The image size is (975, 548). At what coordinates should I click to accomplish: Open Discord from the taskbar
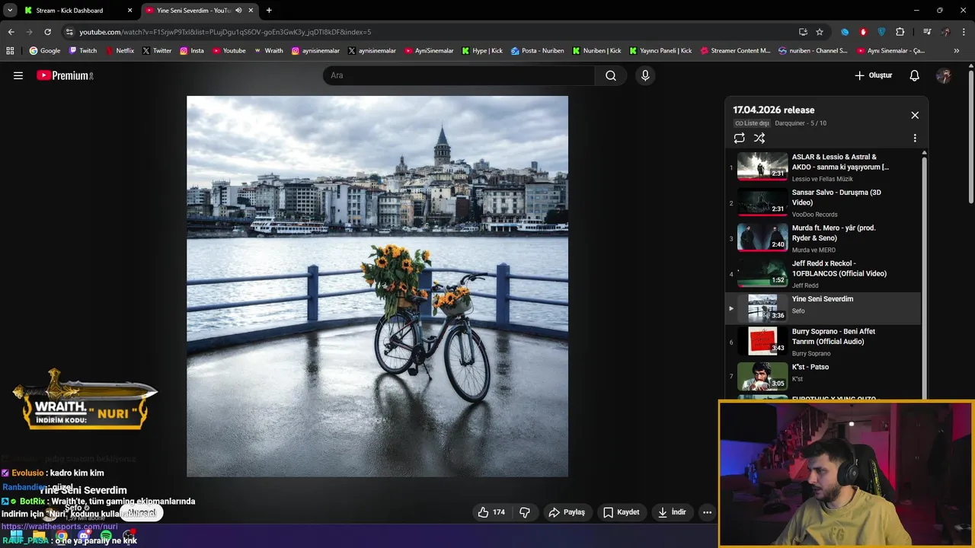(x=84, y=537)
